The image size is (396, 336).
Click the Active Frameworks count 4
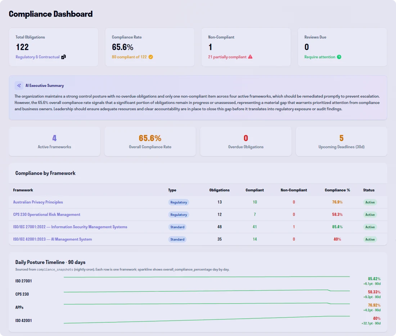click(54, 138)
